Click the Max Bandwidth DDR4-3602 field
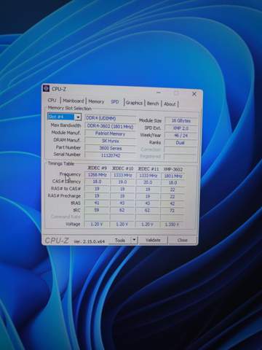 [x=110, y=126]
